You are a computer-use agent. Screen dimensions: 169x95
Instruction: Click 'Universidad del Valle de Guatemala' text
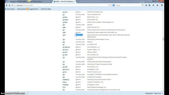(x=99, y=61)
